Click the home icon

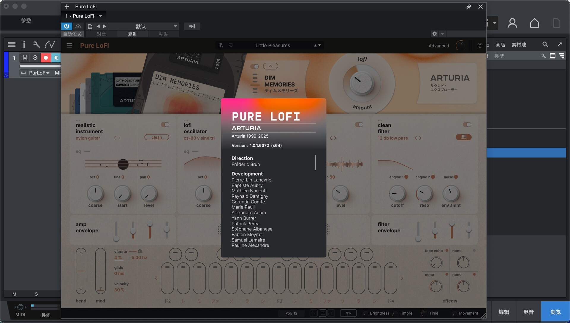click(534, 23)
